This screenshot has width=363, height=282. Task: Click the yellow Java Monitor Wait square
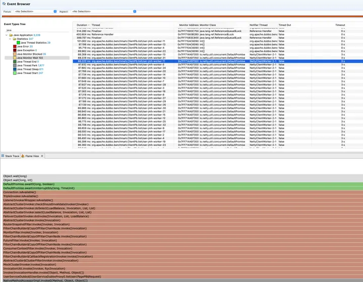tap(15, 58)
